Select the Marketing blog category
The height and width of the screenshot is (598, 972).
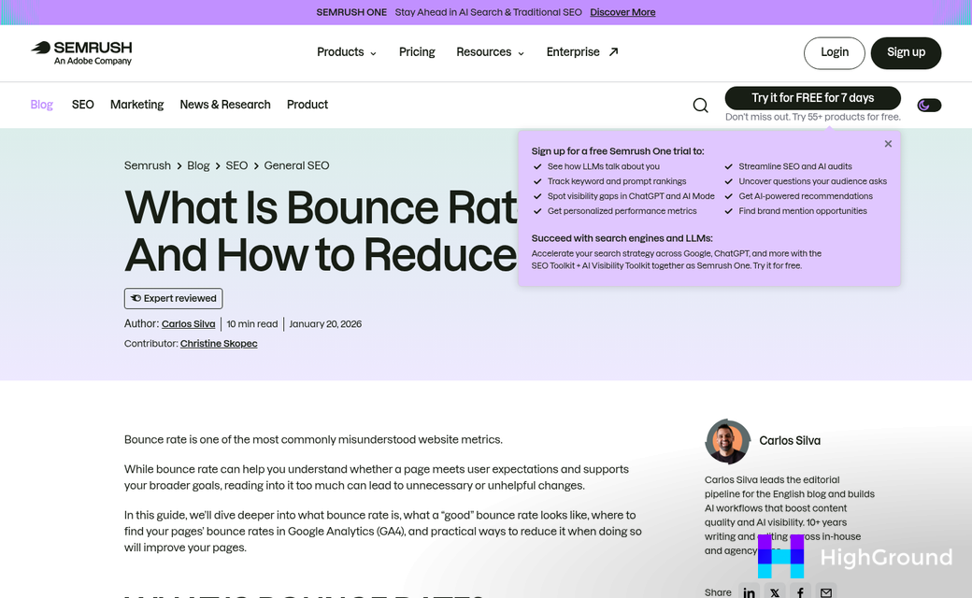coord(137,105)
